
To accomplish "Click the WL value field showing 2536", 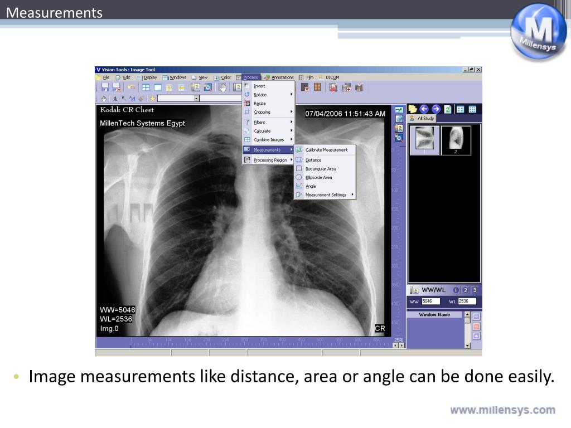I will coord(467,301).
